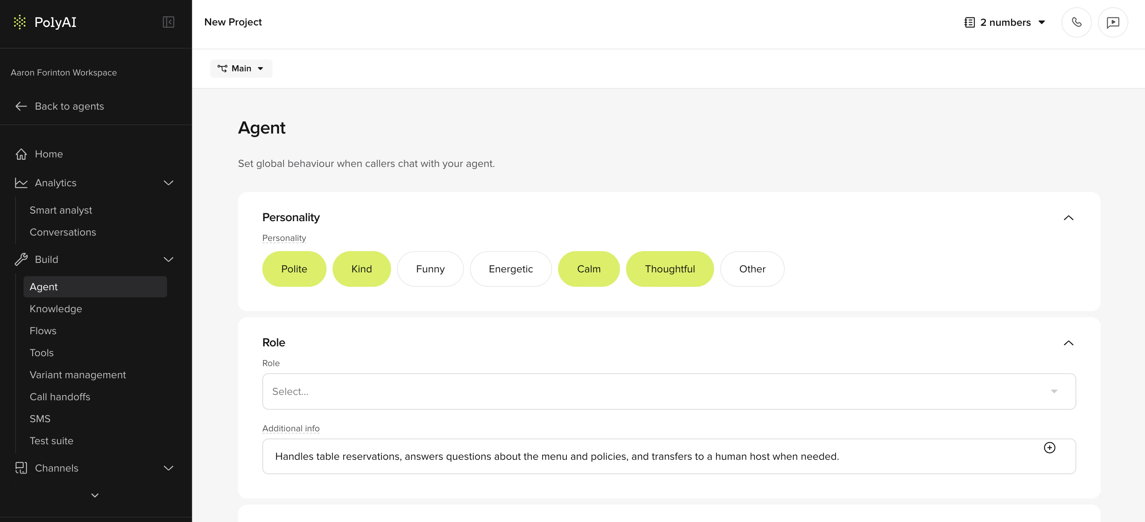Image resolution: width=1145 pixels, height=522 pixels.
Task: Enable the Funny personality chip
Action: [430, 269]
